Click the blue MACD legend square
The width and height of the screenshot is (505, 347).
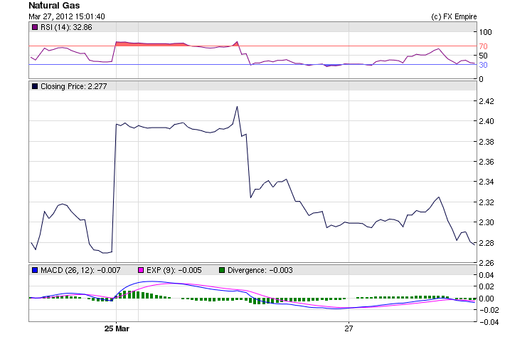tap(35, 270)
